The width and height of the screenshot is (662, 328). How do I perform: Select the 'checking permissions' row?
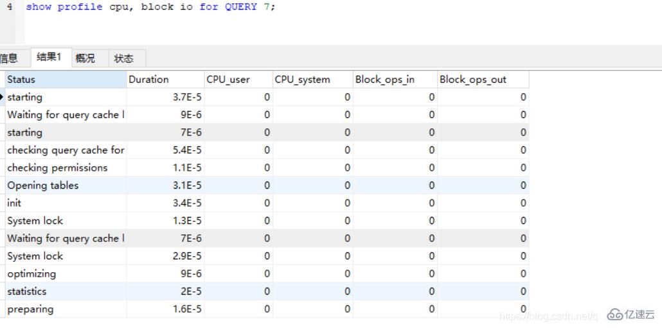(267, 168)
